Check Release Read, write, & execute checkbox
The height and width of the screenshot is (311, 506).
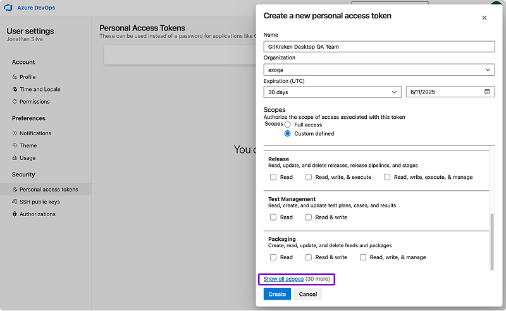click(x=309, y=177)
